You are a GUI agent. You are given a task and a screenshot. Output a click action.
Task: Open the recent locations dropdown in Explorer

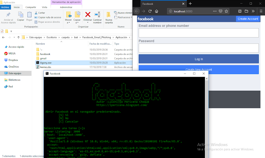point(14,37)
